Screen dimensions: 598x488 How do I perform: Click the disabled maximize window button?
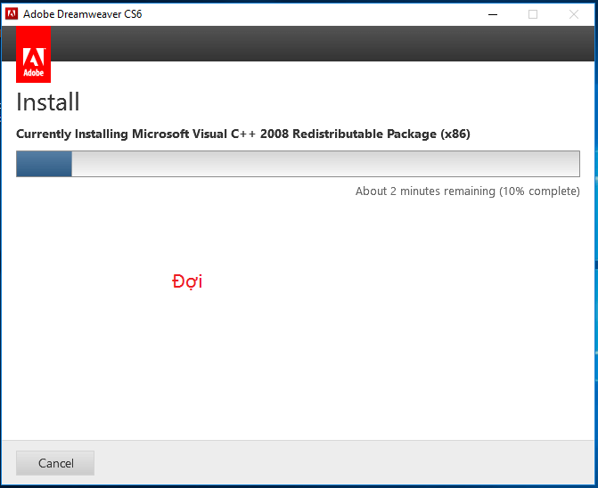533,14
